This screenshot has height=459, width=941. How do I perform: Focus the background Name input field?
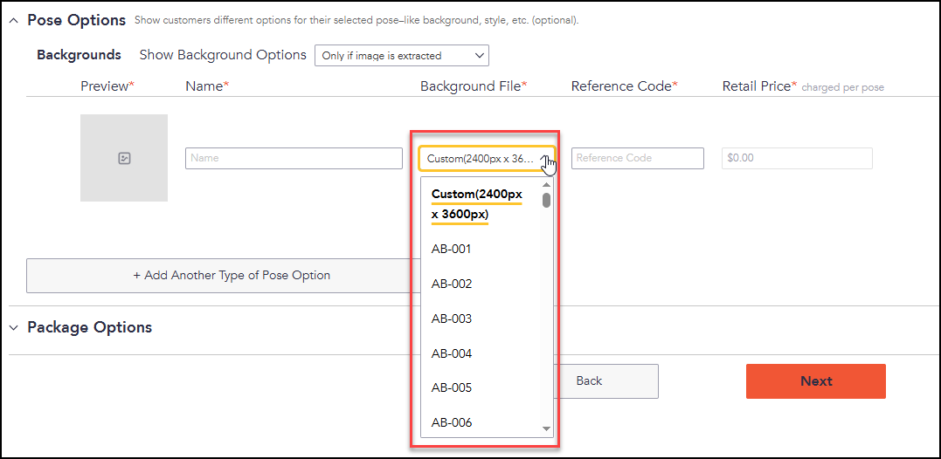coord(294,158)
